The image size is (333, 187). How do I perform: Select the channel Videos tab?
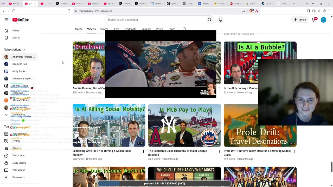91,29
